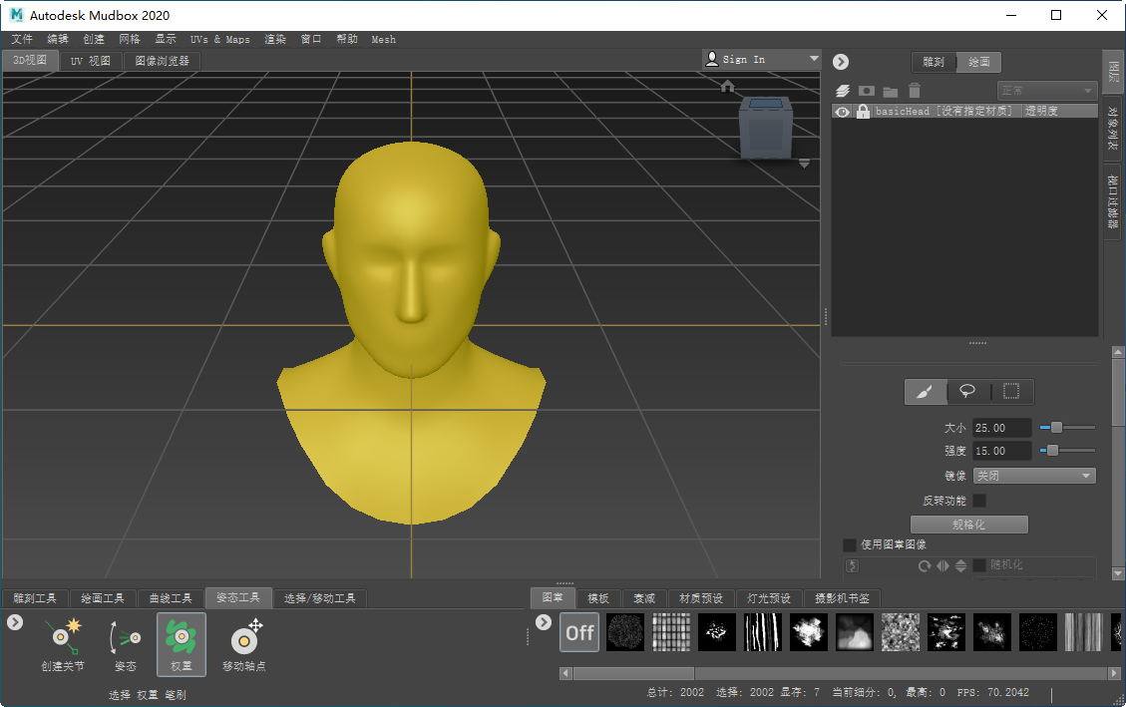Open the Sign In dropdown arrow

pyautogui.click(x=814, y=59)
